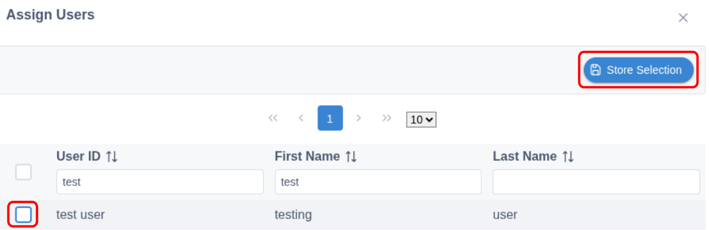Focus the First Name filter field
Viewport: 709px width, 230px height.
[x=378, y=182]
